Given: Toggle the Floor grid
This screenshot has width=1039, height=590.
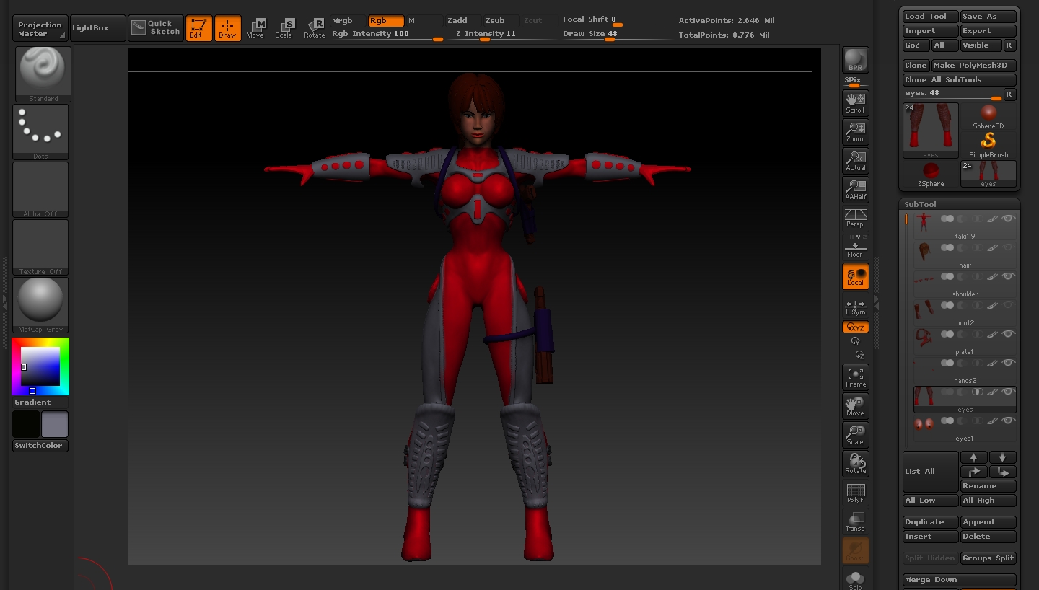Looking at the screenshot, I should coord(856,247).
